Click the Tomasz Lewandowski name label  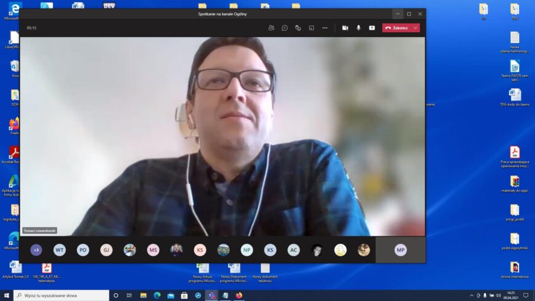(x=39, y=231)
